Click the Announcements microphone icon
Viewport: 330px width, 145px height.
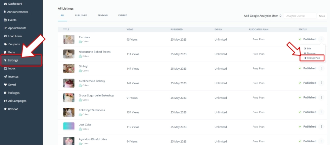pyautogui.click(x=5, y=12)
